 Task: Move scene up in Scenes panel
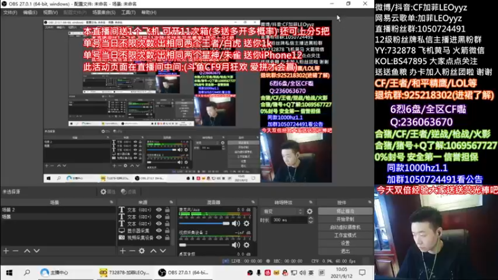pyautogui.click(x=27, y=251)
